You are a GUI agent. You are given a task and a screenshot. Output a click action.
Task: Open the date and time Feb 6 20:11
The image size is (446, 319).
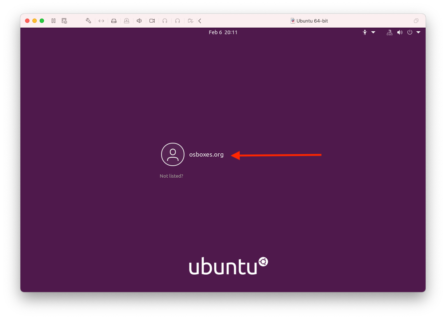pyautogui.click(x=223, y=32)
